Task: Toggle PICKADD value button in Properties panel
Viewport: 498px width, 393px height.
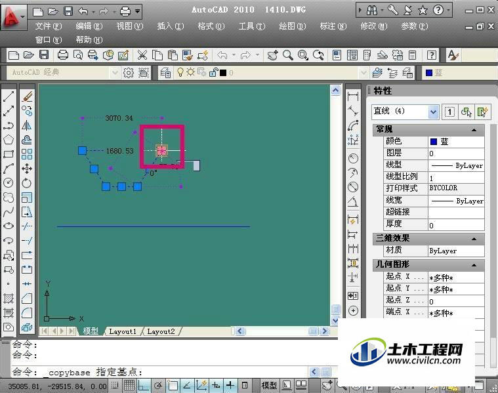Action: tap(449, 112)
